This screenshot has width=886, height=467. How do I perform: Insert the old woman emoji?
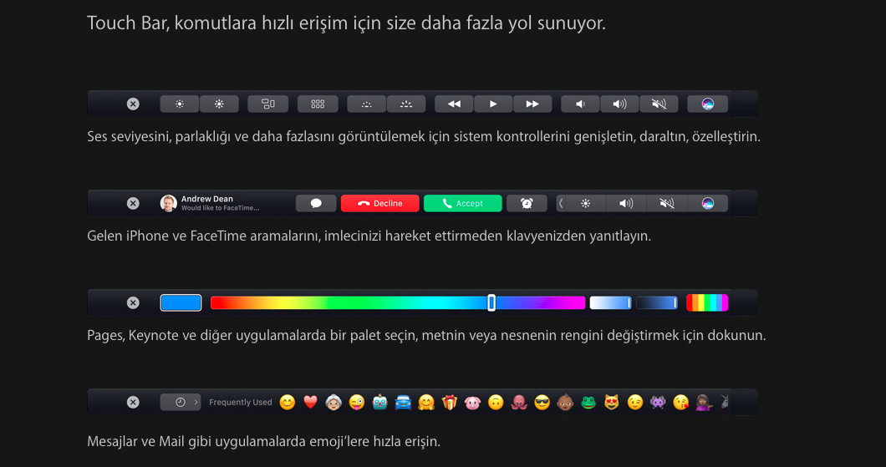click(x=334, y=402)
